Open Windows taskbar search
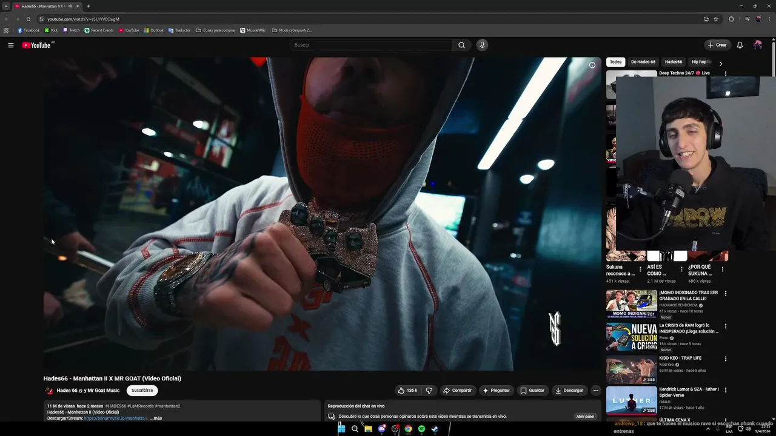Screen dimensions: 776x436 [355, 429]
